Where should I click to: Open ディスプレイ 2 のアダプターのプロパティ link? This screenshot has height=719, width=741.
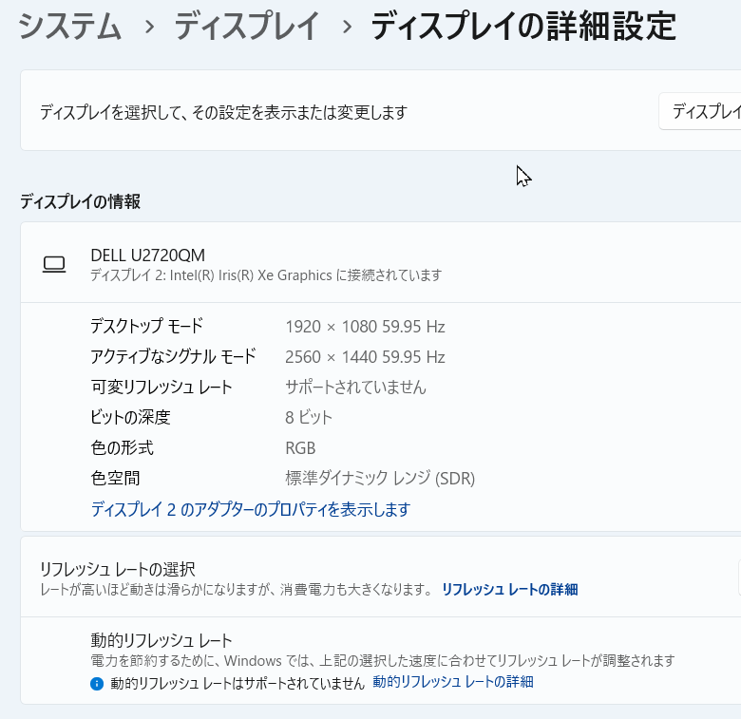pyautogui.click(x=250, y=510)
